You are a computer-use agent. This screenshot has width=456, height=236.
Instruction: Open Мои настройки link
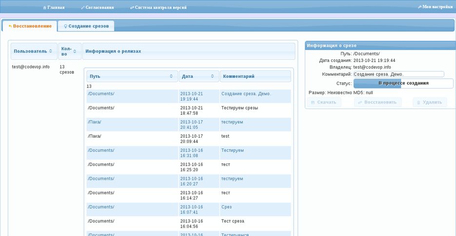point(437,7)
